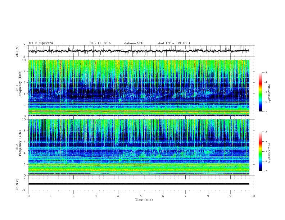285x220 pixels.
Task: Click the ch.2 PSD color scale bar
Action: click(x=260, y=151)
